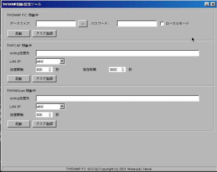Toggle the ローカルモード checkbox
Image resolution: width=217 pixels, height=172 pixels.
[x=162, y=23]
